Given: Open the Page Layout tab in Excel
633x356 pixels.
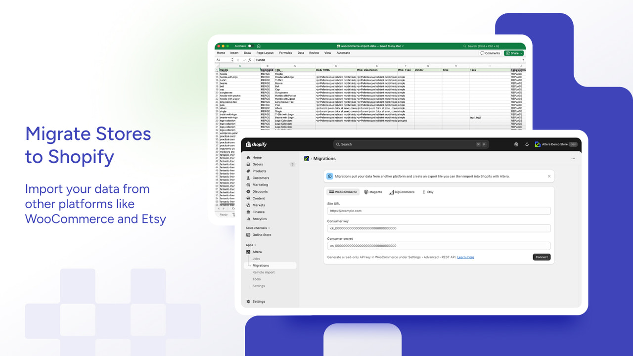Looking at the screenshot, I should tap(265, 53).
